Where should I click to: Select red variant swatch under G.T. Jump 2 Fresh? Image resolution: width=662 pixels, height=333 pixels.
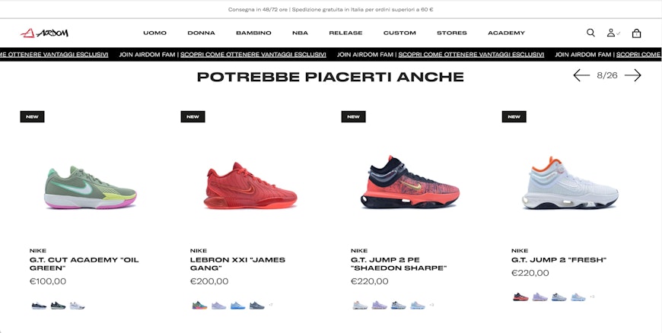520,297
